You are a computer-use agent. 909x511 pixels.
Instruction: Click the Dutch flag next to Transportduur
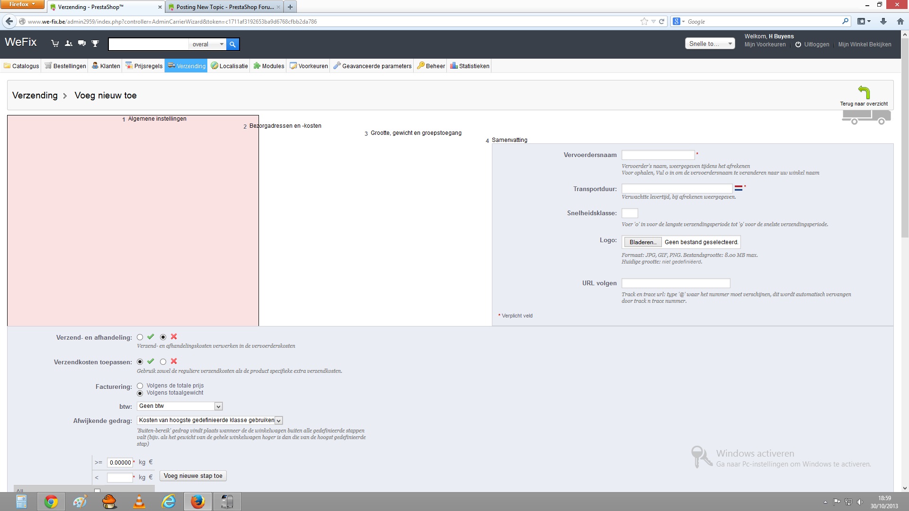738,188
